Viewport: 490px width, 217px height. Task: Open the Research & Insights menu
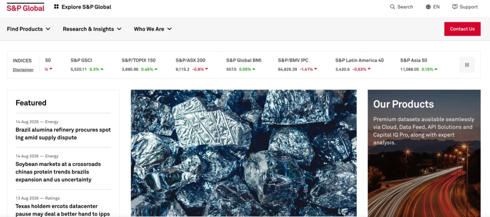(x=89, y=29)
